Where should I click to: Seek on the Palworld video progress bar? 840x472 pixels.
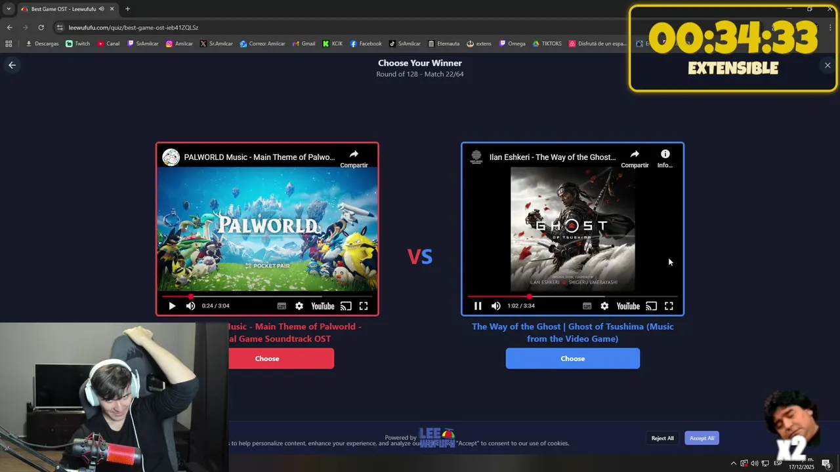[x=267, y=296]
